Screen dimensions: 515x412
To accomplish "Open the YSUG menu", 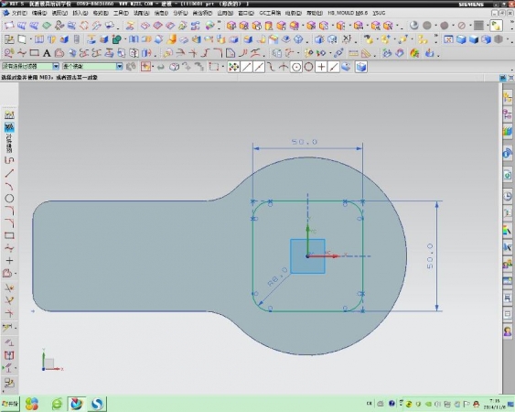I will click(x=379, y=13).
